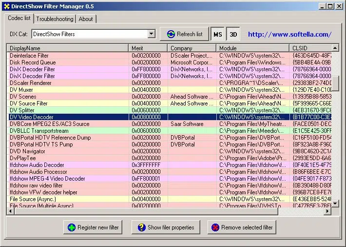The image size is (346, 247).
Task: Click the horizontal scrollbar left arrow
Action: click(11, 211)
